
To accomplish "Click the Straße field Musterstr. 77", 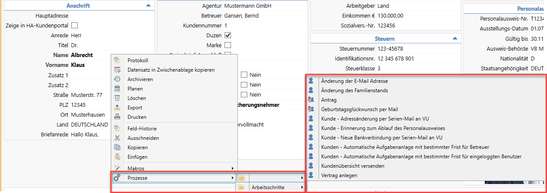I will pyautogui.click(x=86, y=95).
